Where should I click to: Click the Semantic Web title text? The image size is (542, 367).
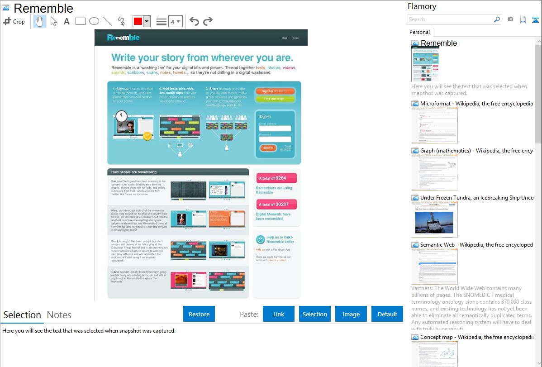[476, 244]
